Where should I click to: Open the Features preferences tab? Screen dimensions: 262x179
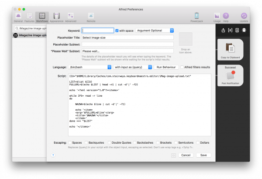coord(29,17)
